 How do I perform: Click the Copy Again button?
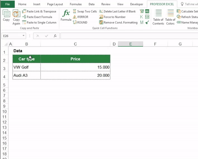tap(16, 17)
